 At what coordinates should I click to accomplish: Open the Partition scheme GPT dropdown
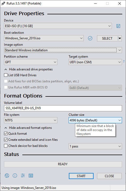pos(31,62)
